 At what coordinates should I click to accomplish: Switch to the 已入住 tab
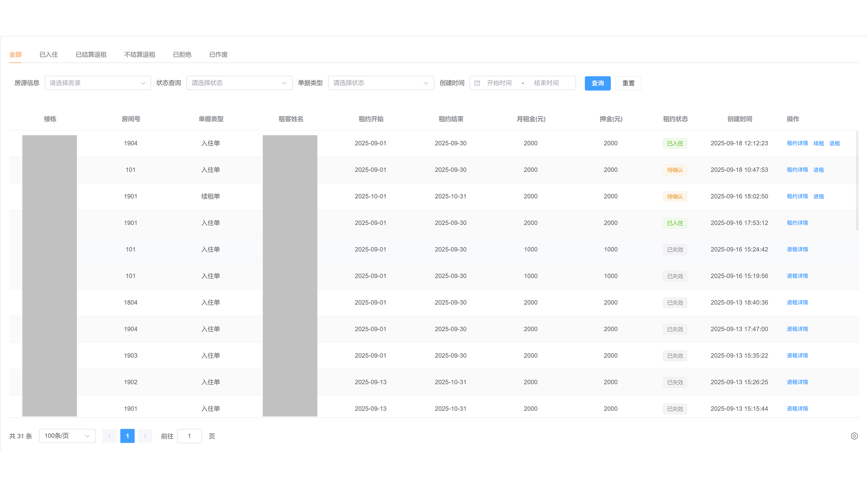pos(48,55)
